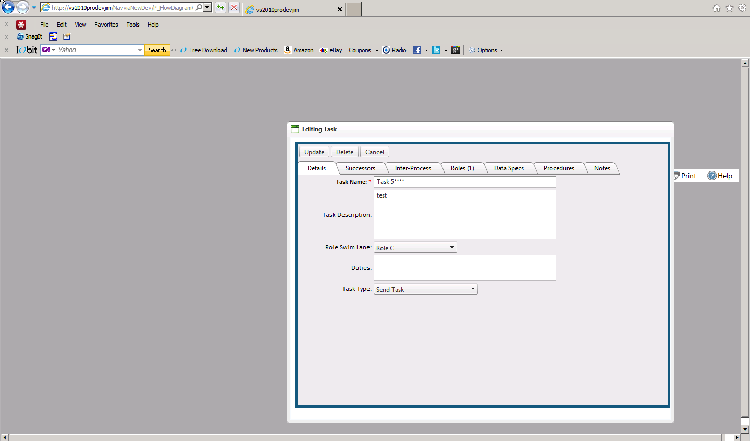This screenshot has width=750, height=441.
Task: Click the SnagIt toolbar button
Action: (30, 36)
